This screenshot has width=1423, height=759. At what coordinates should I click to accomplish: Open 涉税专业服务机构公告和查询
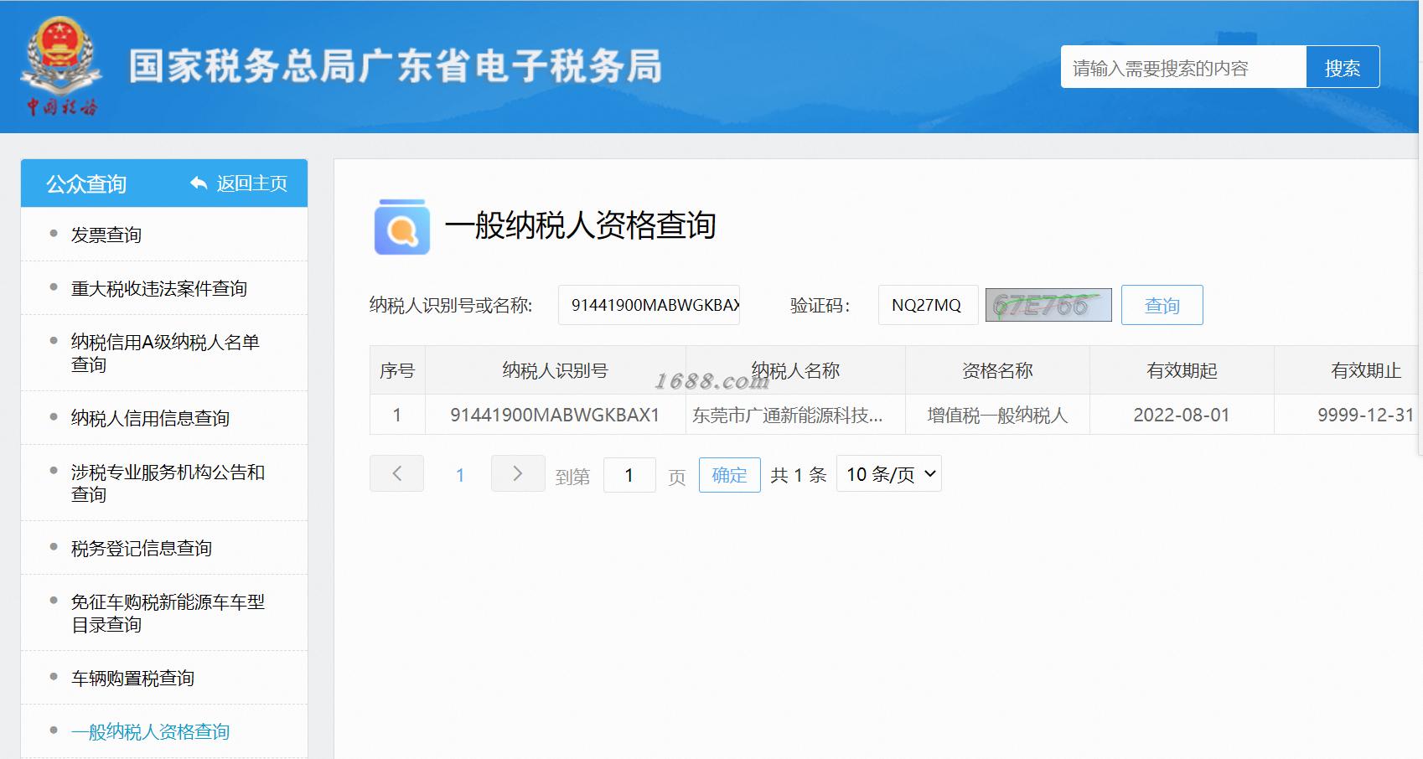click(168, 483)
